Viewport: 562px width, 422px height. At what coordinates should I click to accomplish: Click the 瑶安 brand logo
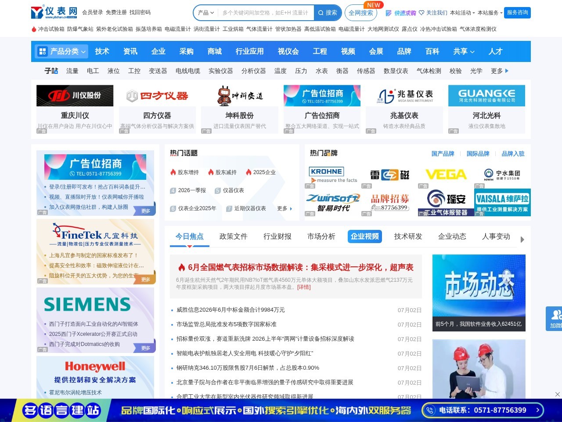[446, 203]
